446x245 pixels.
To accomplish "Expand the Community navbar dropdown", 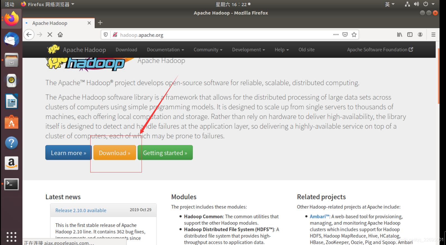I will pos(208,50).
